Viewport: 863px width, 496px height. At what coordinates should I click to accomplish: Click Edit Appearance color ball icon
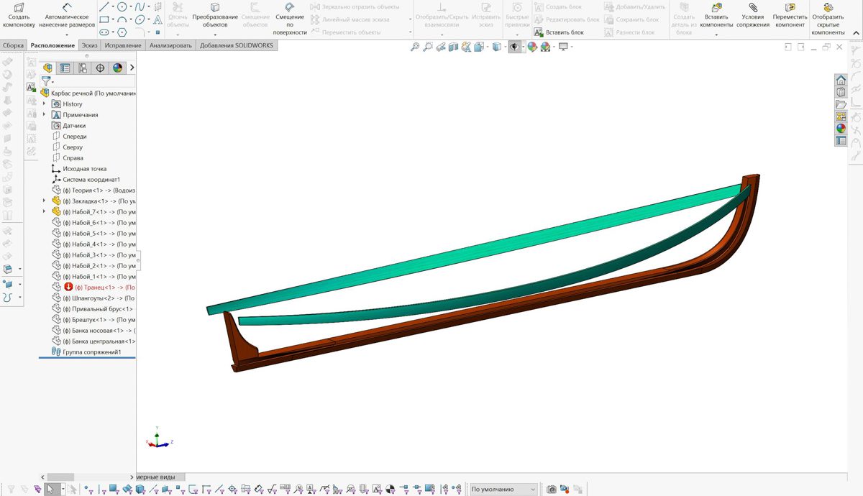532,47
